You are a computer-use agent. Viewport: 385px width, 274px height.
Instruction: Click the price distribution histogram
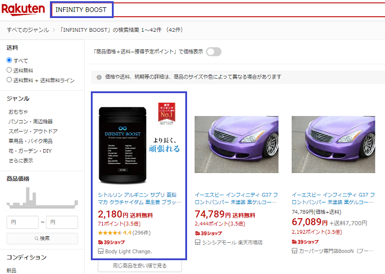(42, 198)
